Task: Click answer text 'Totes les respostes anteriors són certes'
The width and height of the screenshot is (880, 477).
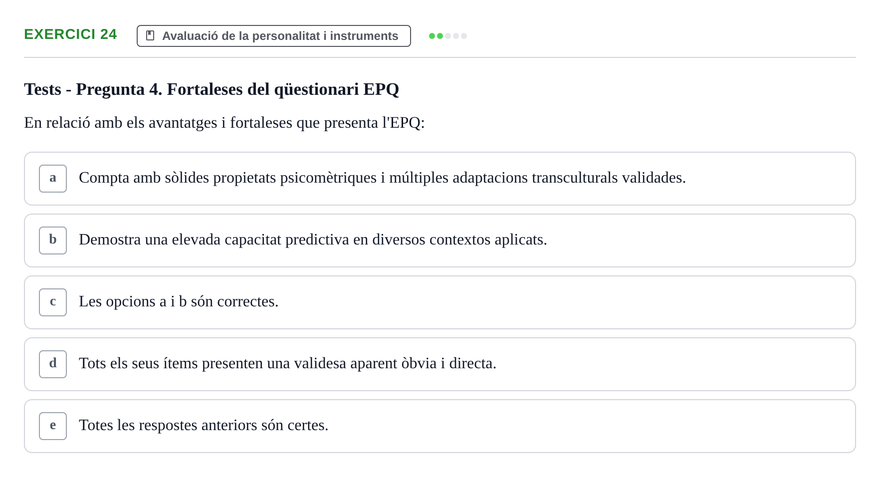Action: pyautogui.click(x=204, y=425)
